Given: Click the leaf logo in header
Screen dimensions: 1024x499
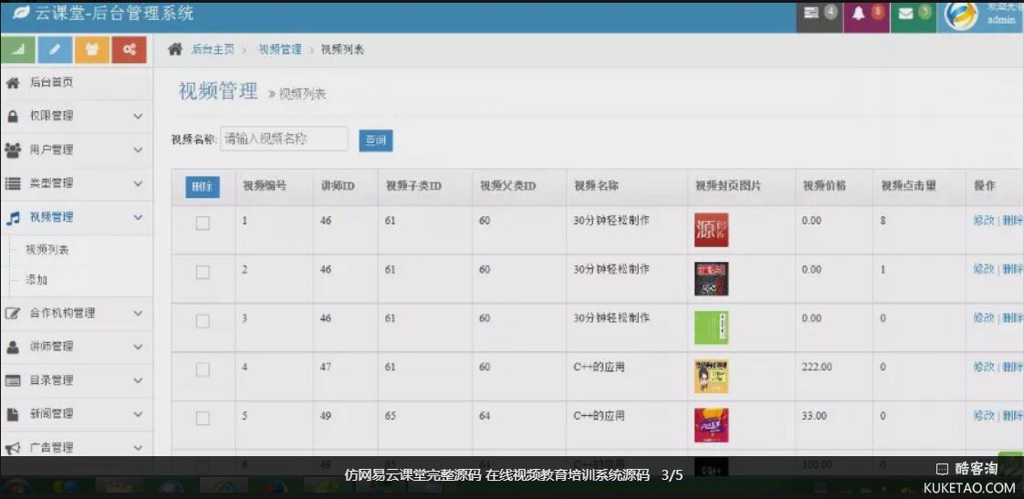Looking at the screenshot, I should (21, 13).
